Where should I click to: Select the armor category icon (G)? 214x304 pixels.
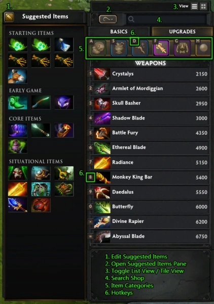(182, 48)
